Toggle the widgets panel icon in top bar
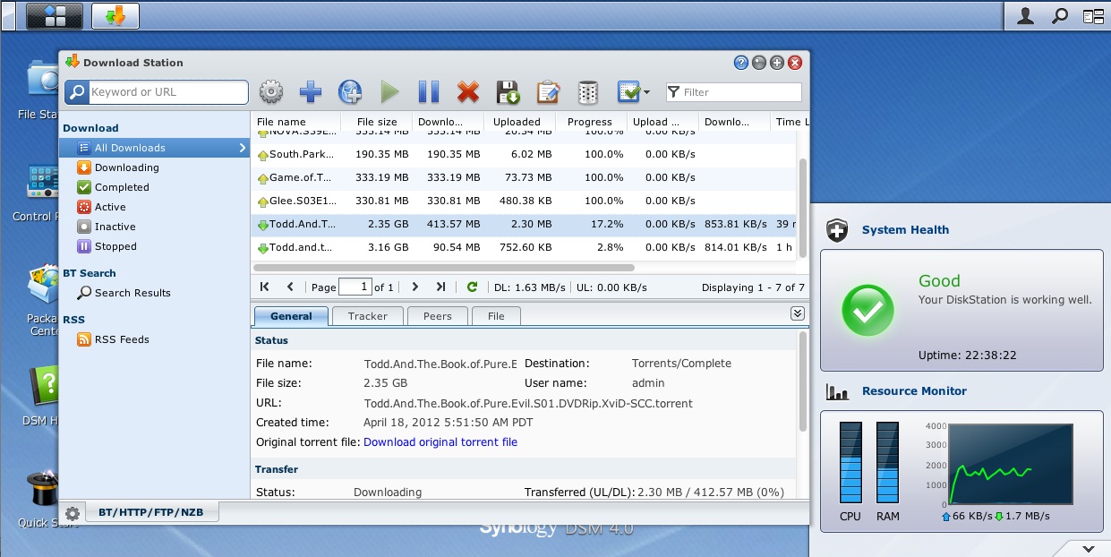Screen dimensions: 1111x557 click(1093, 15)
